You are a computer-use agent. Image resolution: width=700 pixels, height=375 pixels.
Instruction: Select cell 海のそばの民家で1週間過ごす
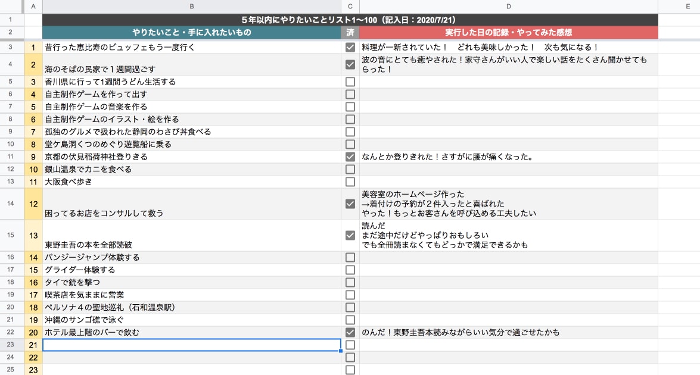(x=191, y=65)
